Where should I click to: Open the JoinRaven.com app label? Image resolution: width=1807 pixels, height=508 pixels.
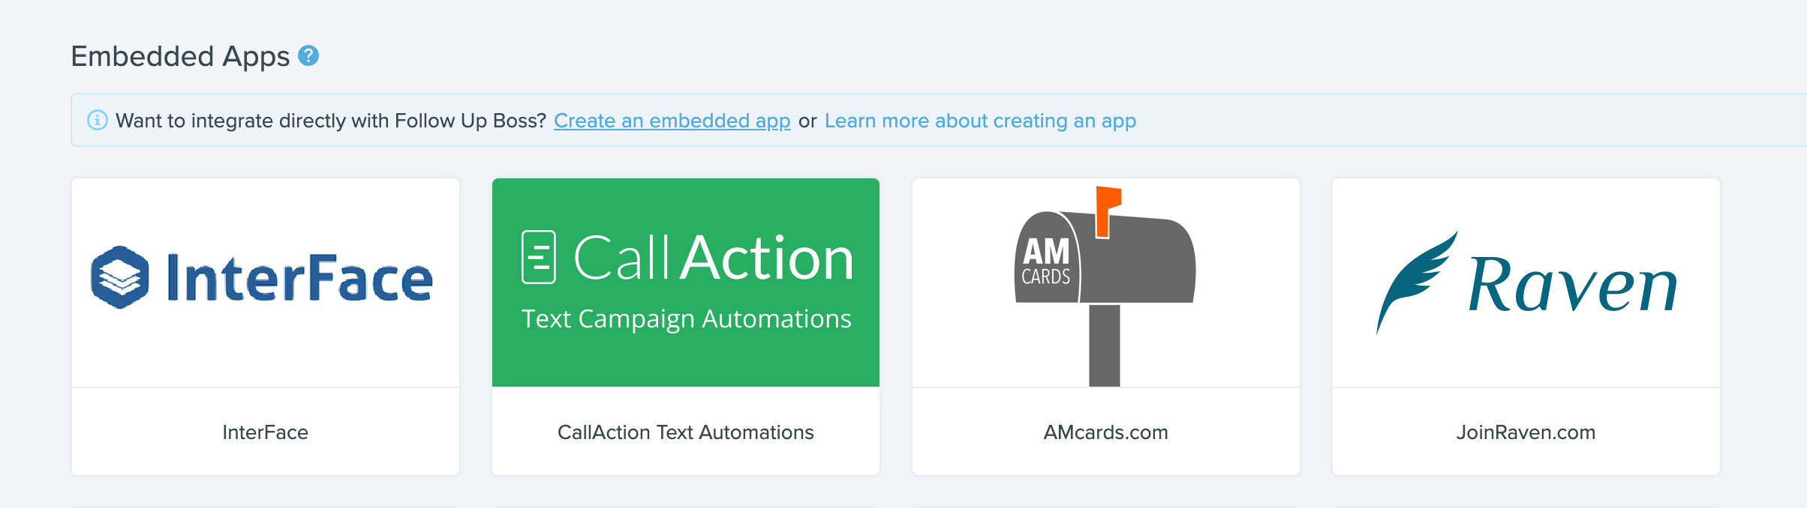point(1526,432)
